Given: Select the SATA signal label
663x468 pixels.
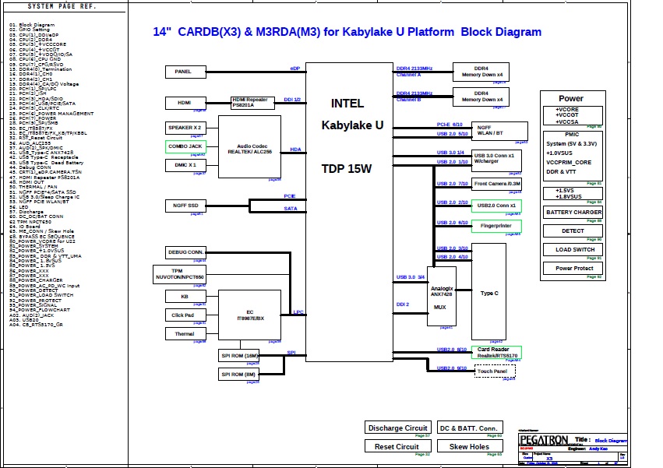Looking at the screenshot, I should coord(291,209).
